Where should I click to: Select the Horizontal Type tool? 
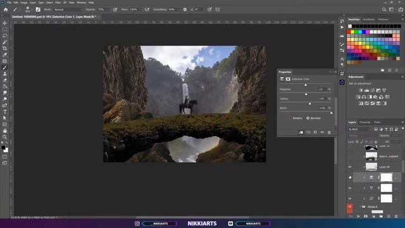[4, 111]
